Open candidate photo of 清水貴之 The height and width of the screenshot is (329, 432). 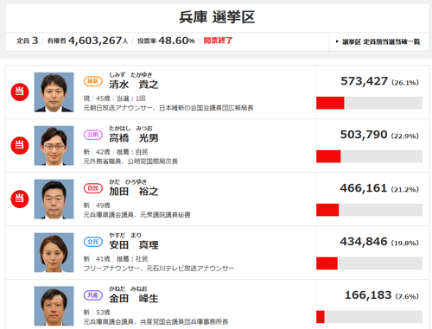coord(54,92)
